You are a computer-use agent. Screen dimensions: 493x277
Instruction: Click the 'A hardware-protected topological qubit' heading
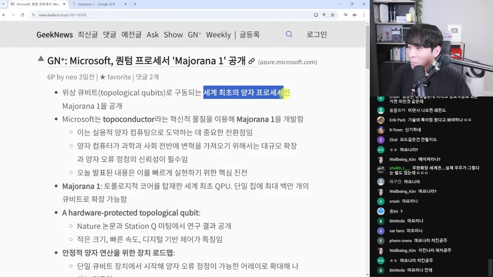130,213
